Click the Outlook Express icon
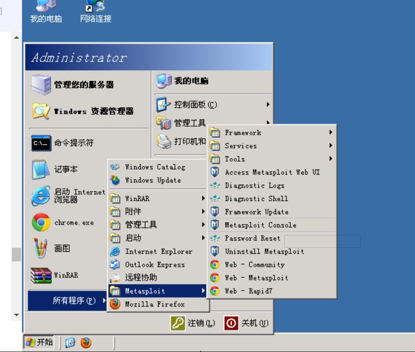 (x=115, y=264)
